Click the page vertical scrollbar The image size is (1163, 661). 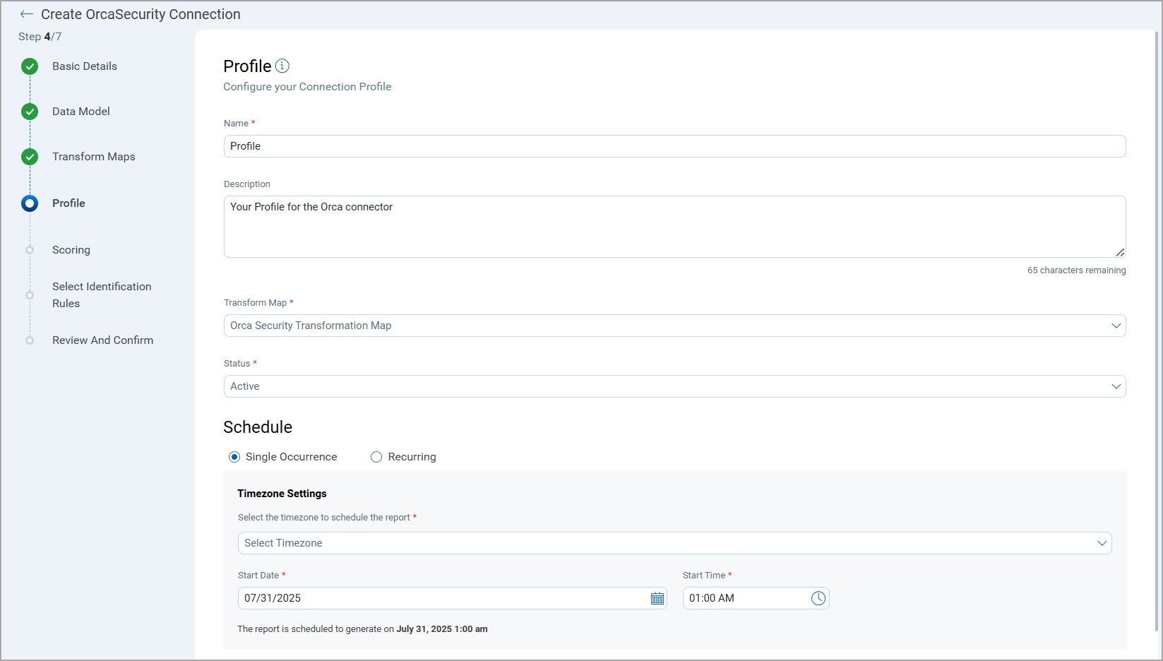[x=1157, y=332]
